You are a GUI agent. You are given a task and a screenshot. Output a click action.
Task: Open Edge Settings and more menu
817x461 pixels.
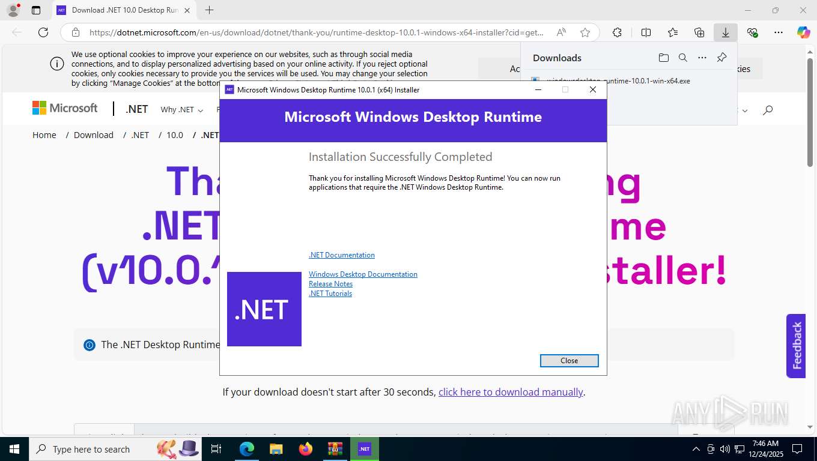point(779,32)
